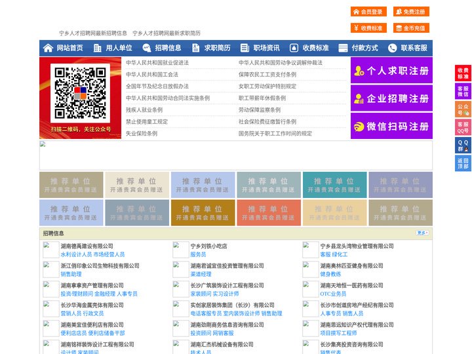The width and height of the screenshot is (472, 354).
Task: Open company 湖南美宜佳便利店有限公司
Action: click(x=92, y=324)
